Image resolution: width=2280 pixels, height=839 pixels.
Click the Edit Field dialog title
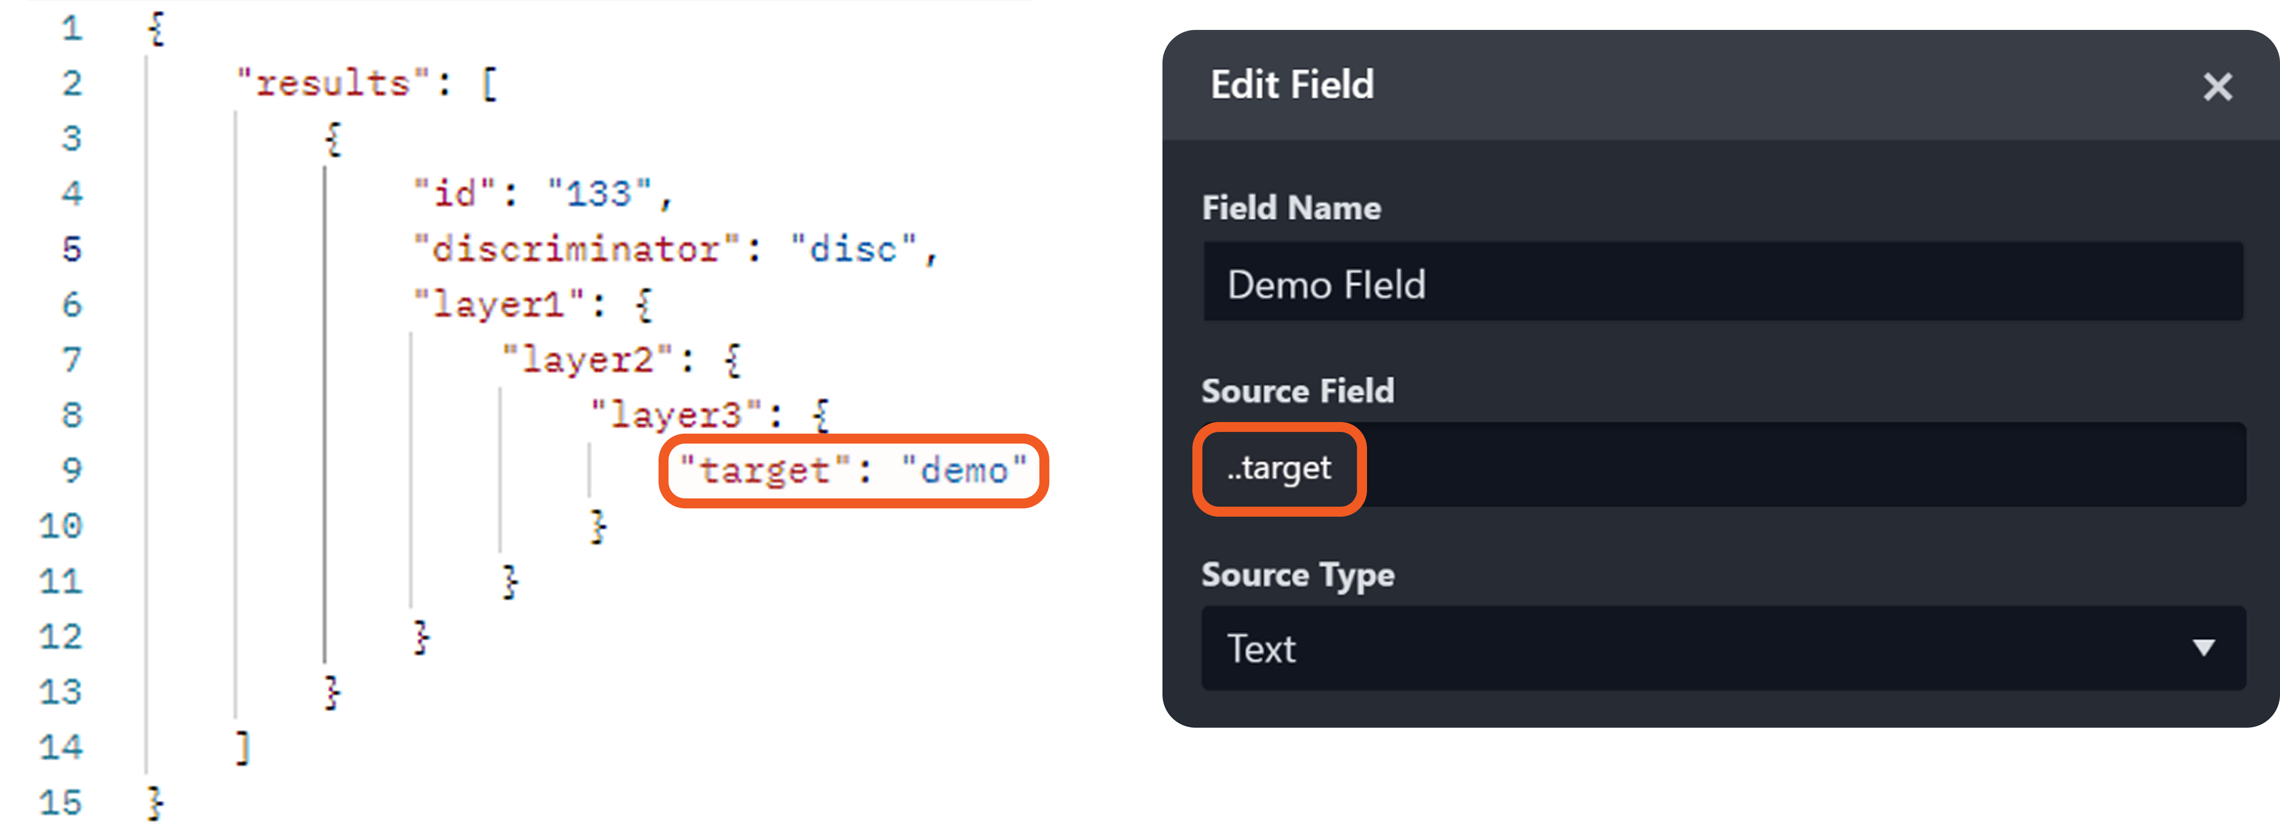1292,85
